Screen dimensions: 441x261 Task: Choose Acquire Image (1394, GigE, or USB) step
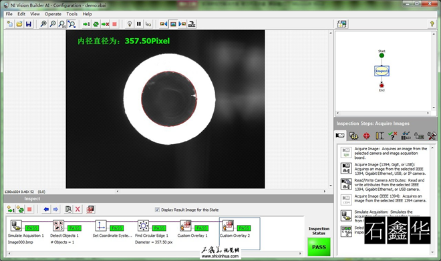(x=384, y=169)
